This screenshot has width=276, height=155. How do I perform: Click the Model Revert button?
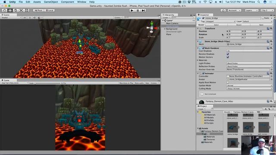239,25
